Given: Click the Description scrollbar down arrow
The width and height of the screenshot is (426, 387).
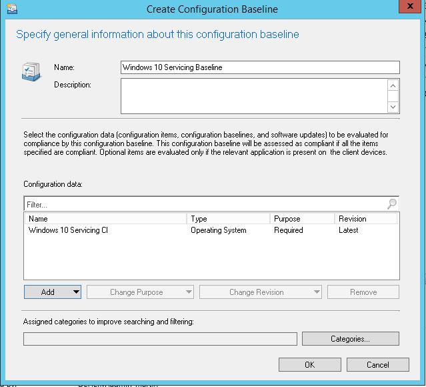Looking at the screenshot, I should 393,107.
